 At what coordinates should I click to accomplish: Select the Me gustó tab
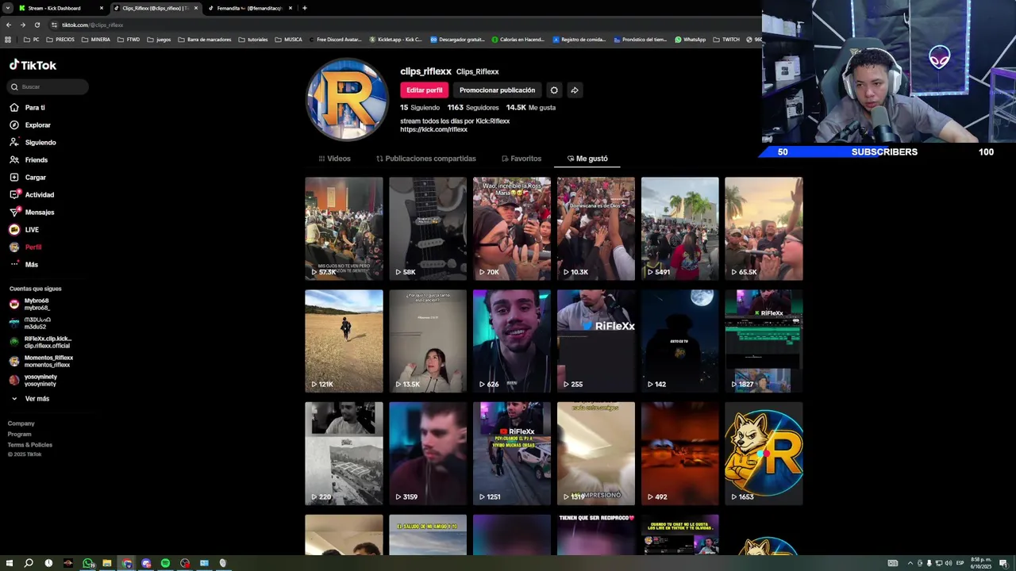587,159
